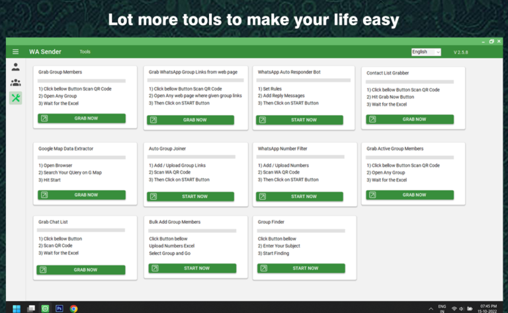Click GRAB NOW for WhatsApp Group Links
This screenshot has height=313, width=508.
click(190, 120)
